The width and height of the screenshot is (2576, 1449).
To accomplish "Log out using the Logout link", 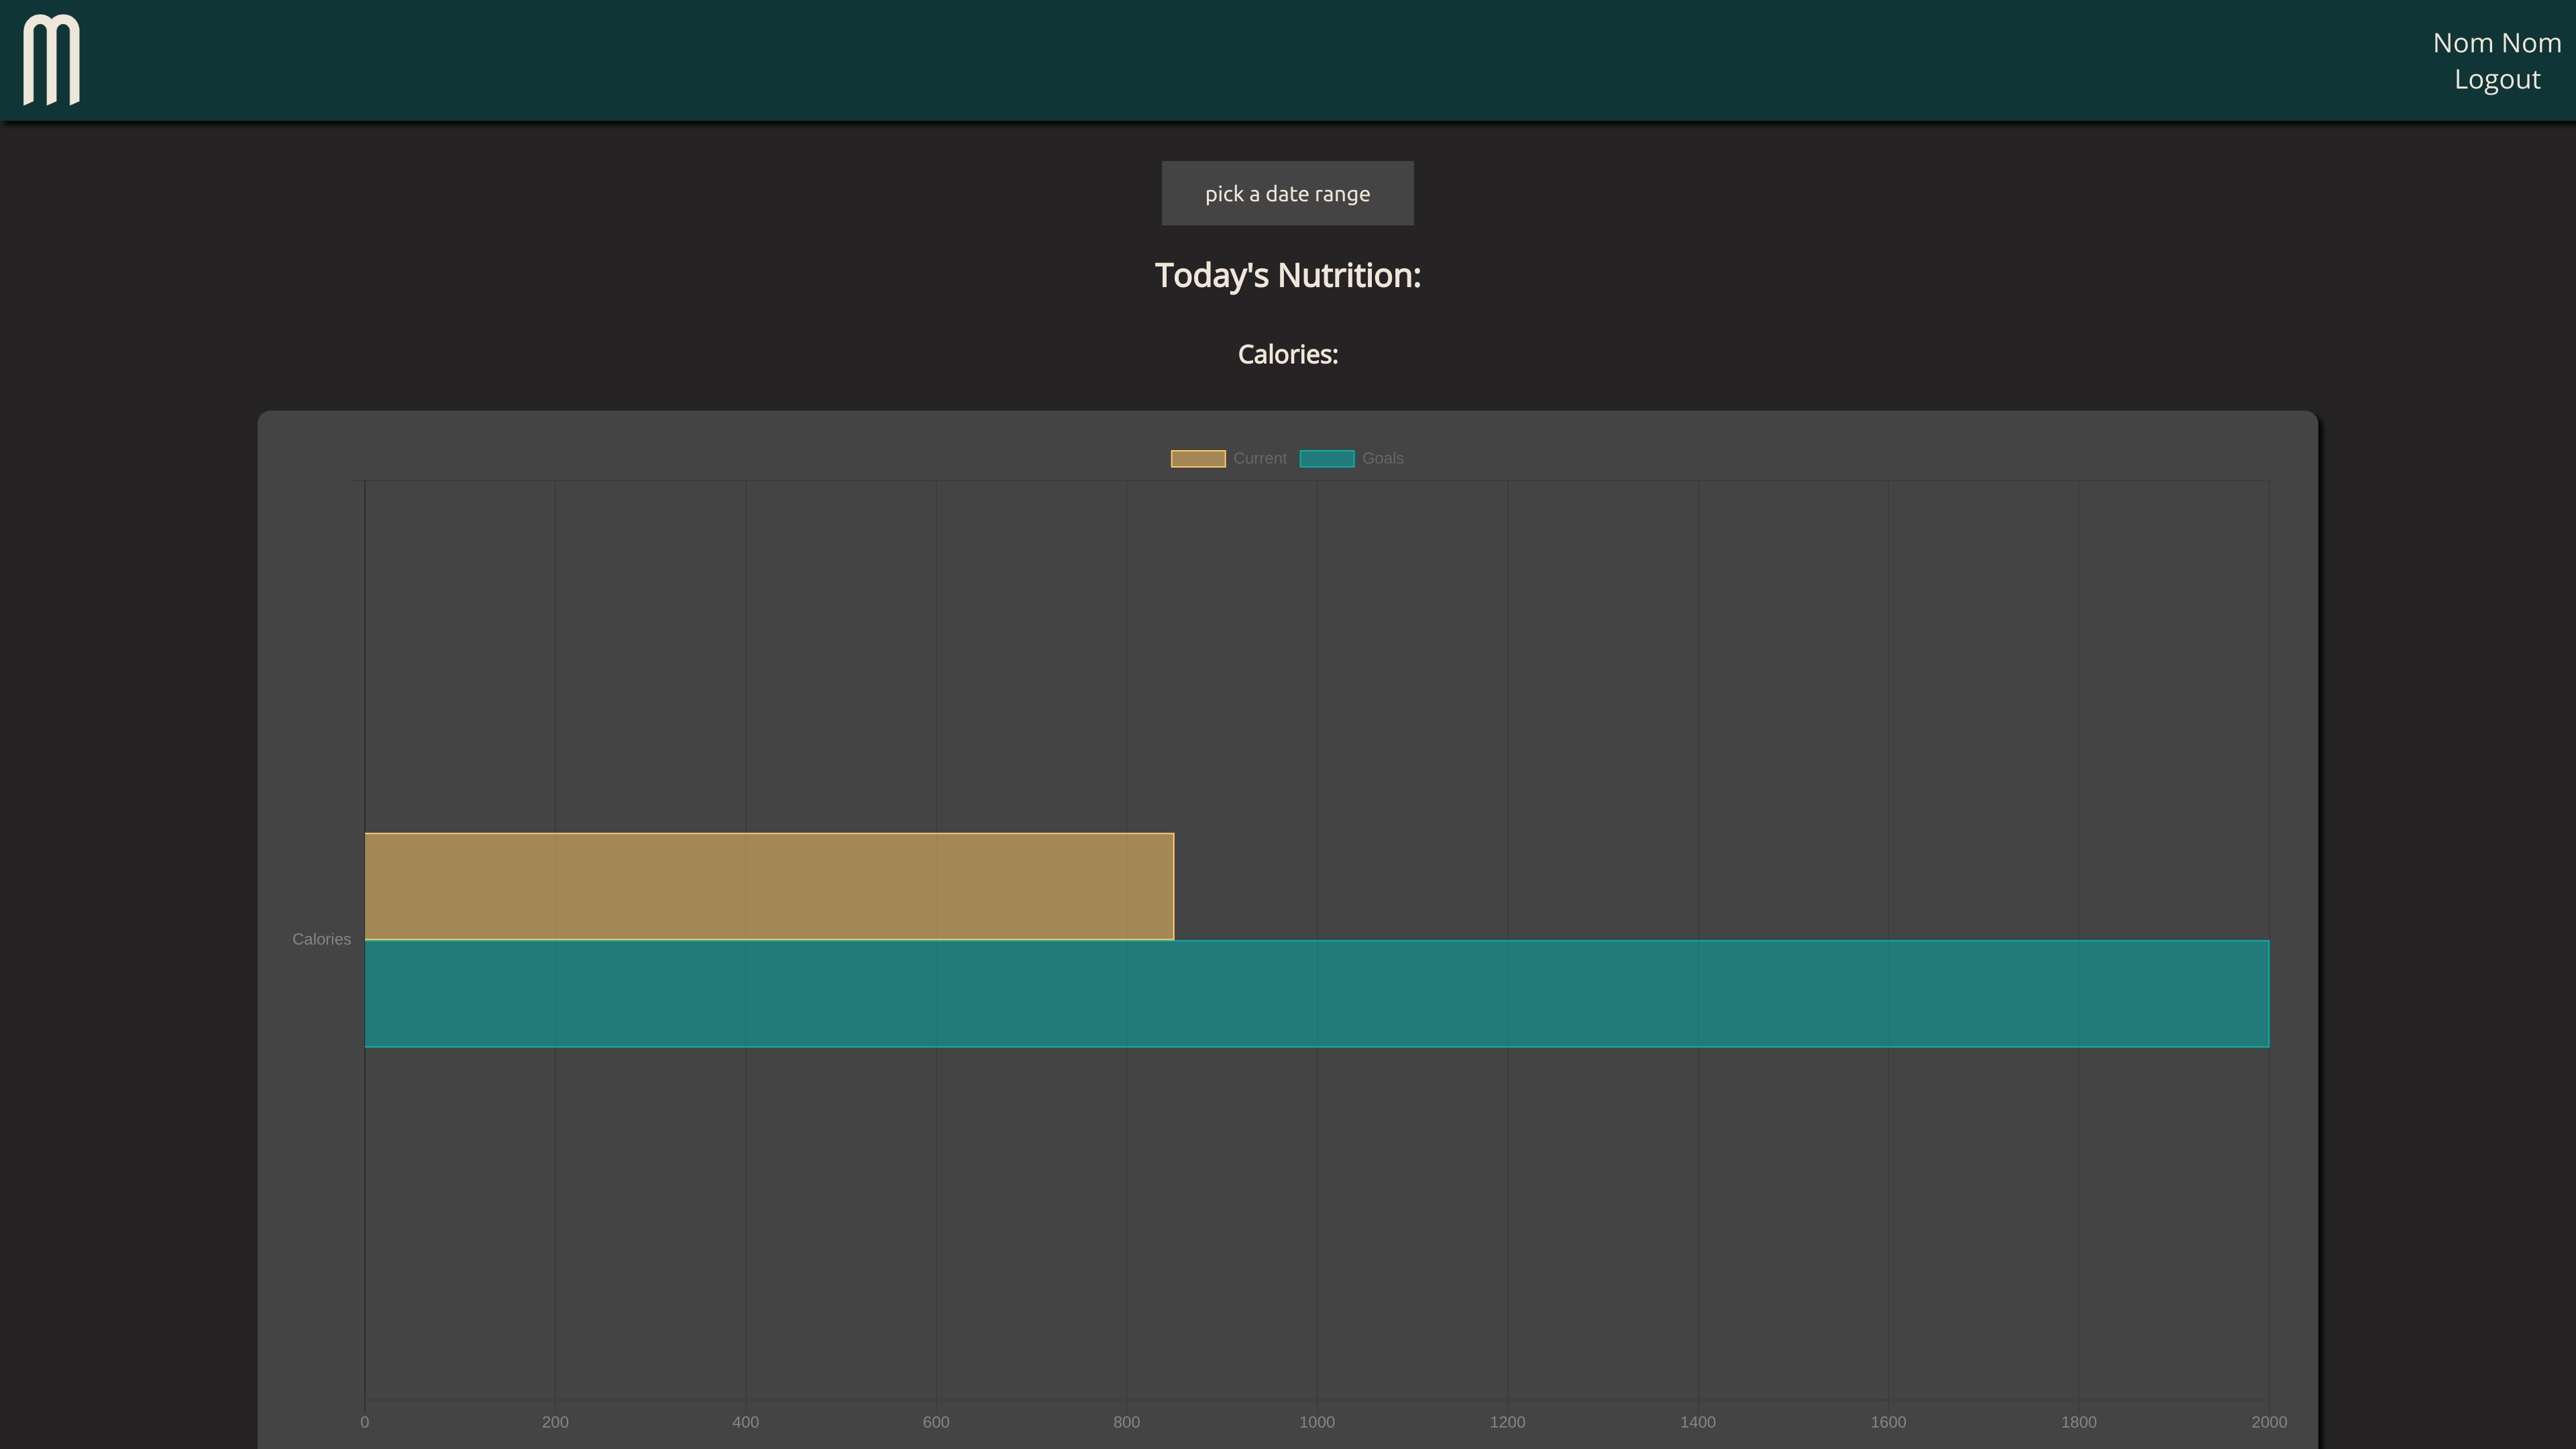I will click(2496, 79).
